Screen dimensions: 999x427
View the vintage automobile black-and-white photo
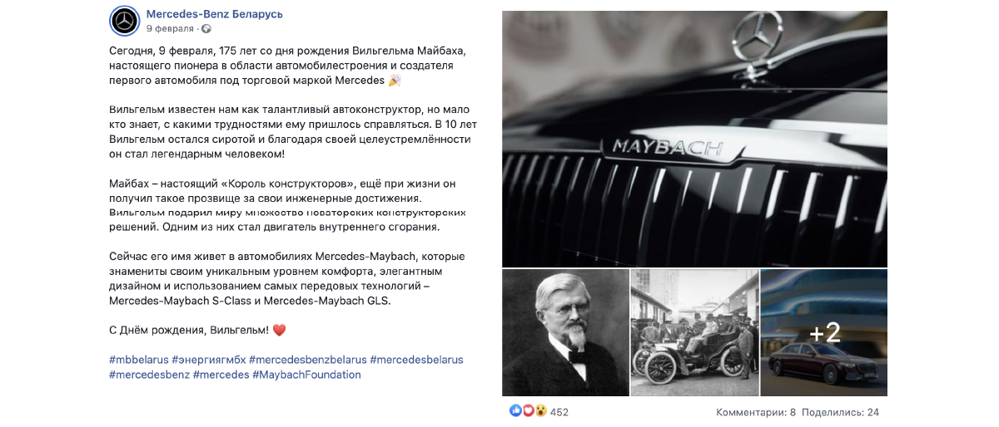pyautogui.click(x=694, y=332)
